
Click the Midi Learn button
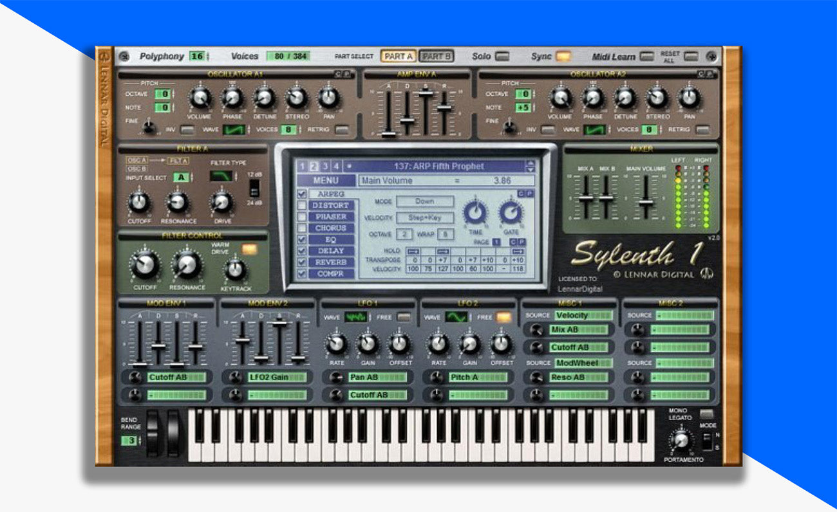(647, 57)
